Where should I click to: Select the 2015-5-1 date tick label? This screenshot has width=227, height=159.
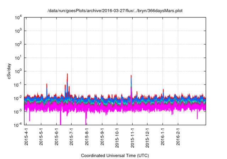[41, 137]
